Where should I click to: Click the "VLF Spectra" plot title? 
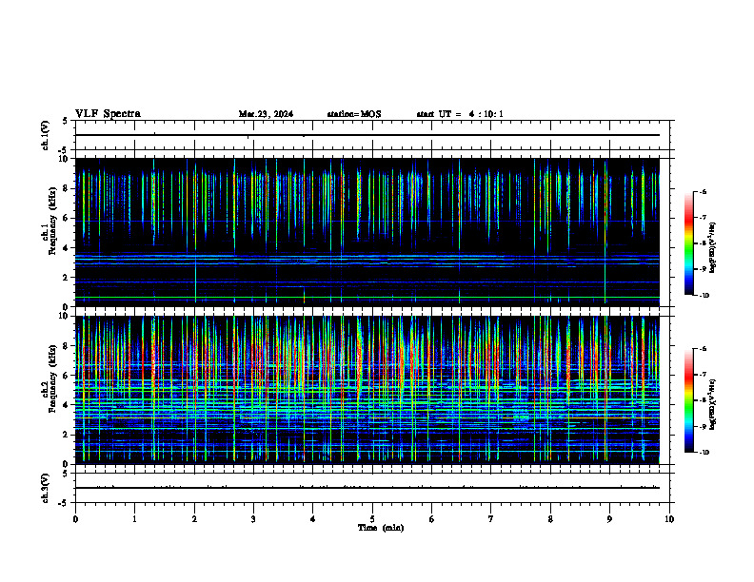pyautogui.click(x=108, y=114)
